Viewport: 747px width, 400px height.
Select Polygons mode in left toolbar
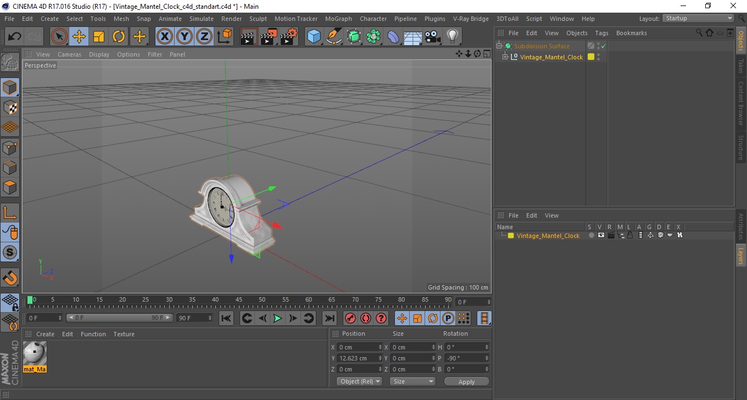[x=10, y=187]
